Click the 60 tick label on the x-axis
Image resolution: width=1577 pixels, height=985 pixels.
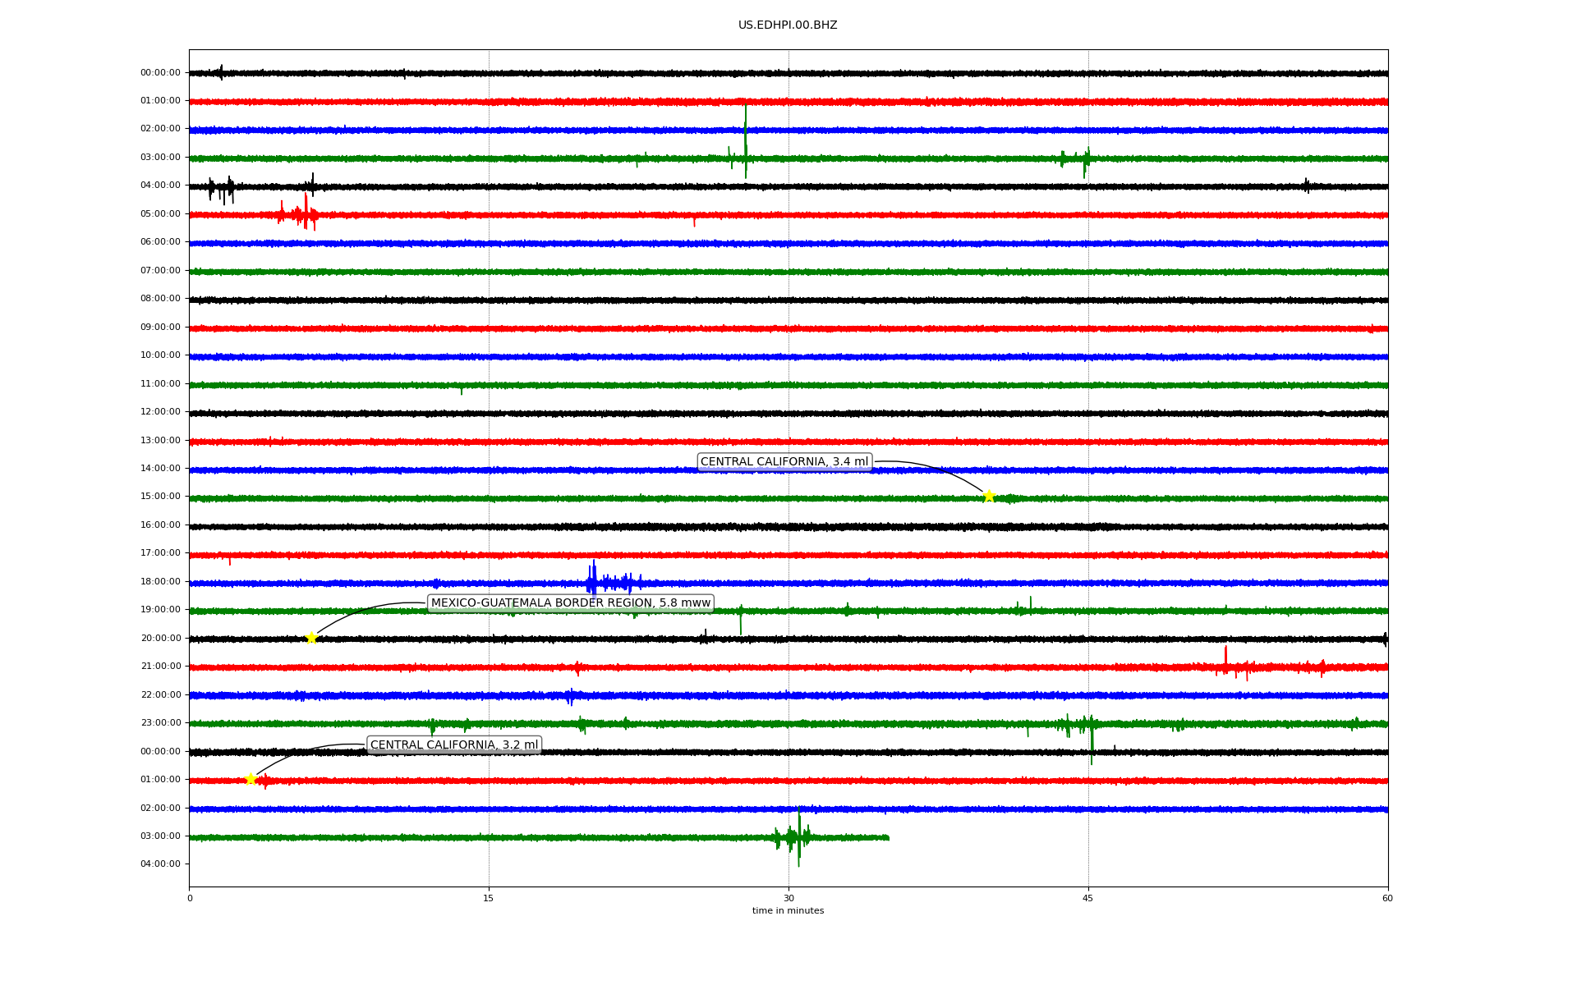1387,898
